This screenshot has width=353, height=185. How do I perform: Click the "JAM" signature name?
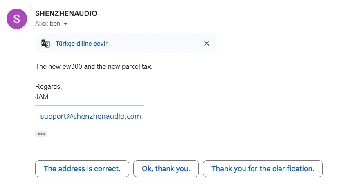click(x=42, y=97)
